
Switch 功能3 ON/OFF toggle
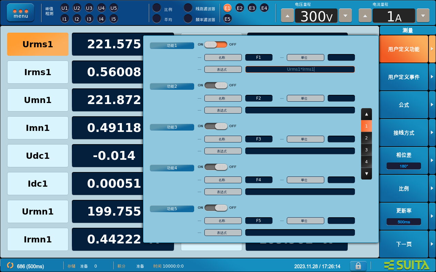click(216, 126)
